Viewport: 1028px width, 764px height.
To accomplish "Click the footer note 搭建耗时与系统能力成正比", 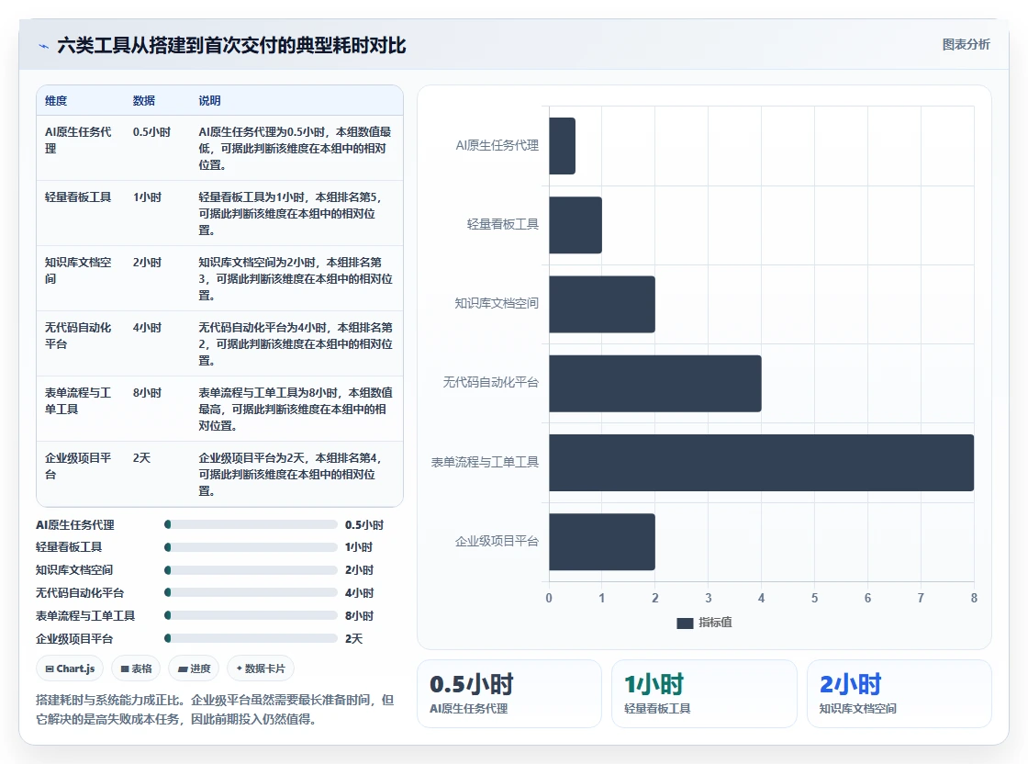I will click(x=215, y=710).
